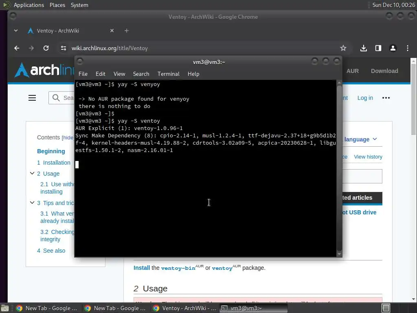Switch to first New Tab Chrome taskbar item
The height and width of the screenshot is (313, 417).
tap(47, 308)
